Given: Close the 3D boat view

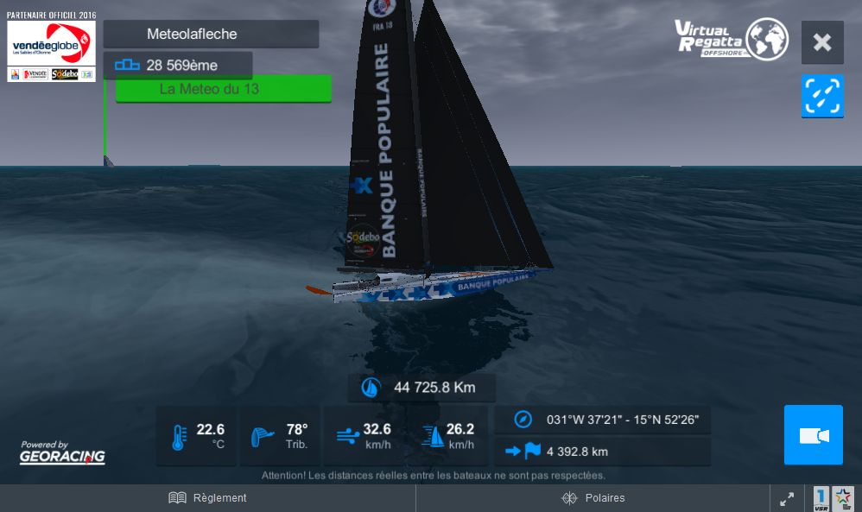Looking at the screenshot, I should 822,42.
